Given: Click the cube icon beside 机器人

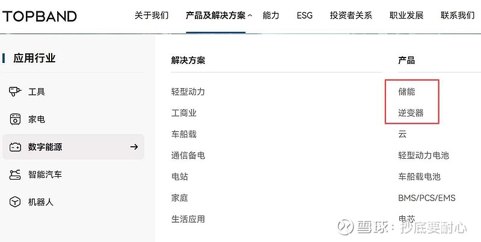Looking at the screenshot, I should coord(16,202).
